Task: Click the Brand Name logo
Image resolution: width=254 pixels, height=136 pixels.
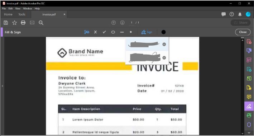Action: click(x=80, y=52)
